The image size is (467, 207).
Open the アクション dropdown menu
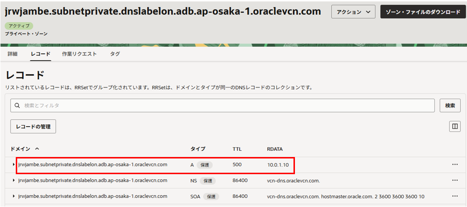[x=353, y=12]
